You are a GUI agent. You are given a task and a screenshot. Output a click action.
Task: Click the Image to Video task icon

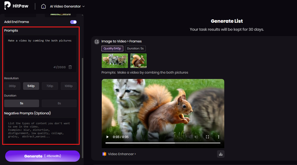click(97, 41)
